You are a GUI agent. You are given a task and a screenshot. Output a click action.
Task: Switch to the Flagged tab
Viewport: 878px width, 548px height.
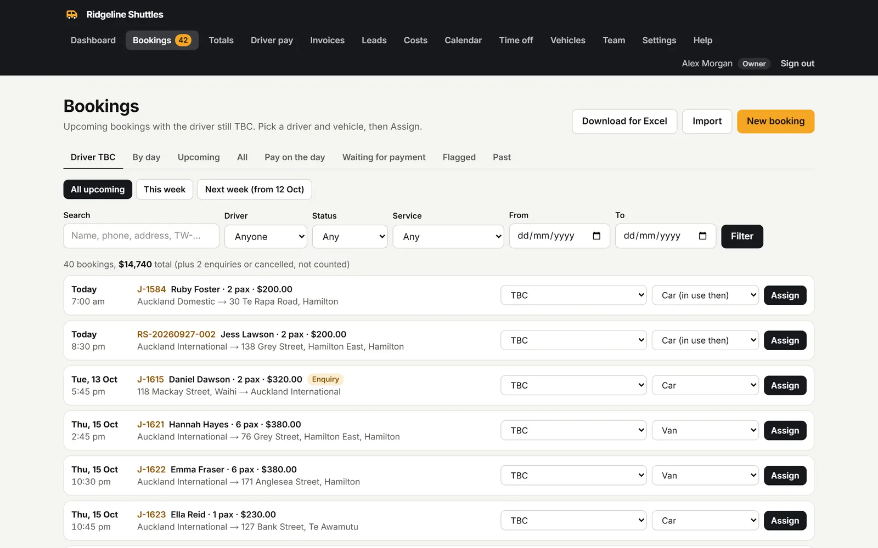click(x=459, y=157)
